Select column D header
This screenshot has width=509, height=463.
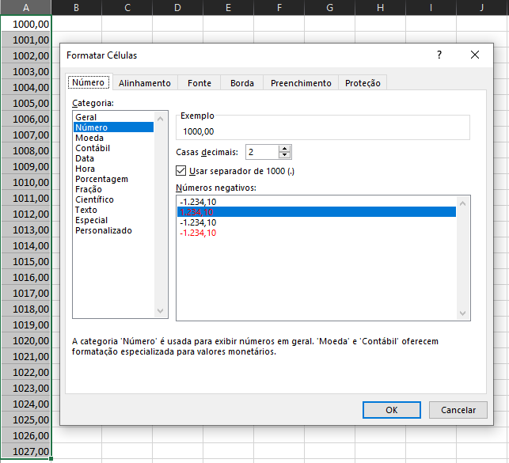pyautogui.click(x=177, y=7)
